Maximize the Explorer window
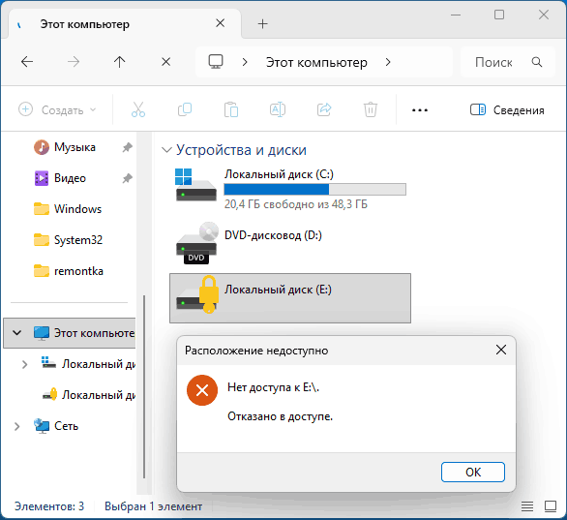The height and width of the screenshot is (520, 567). 499,15
